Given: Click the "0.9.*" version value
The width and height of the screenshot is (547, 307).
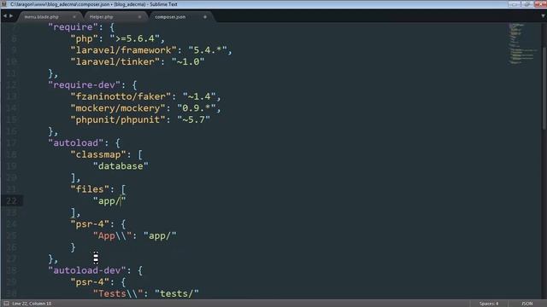Looking at the screenshot, I should (x=197, y=108).
